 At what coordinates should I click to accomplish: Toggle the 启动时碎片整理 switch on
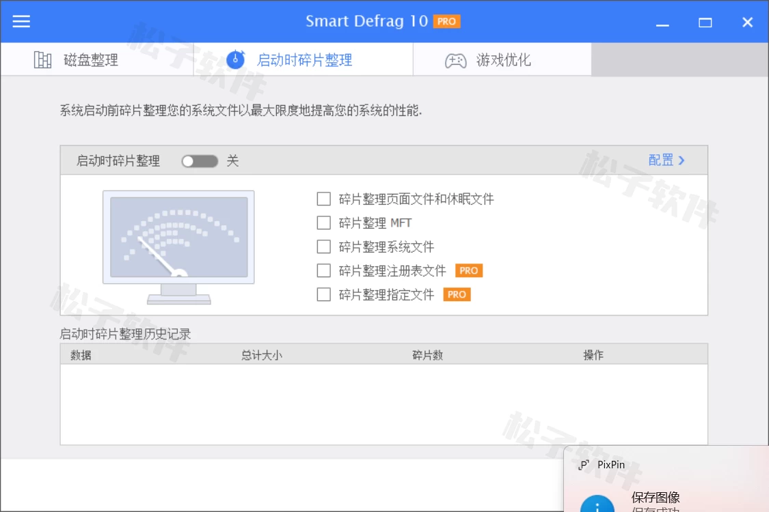pos(200,161)
